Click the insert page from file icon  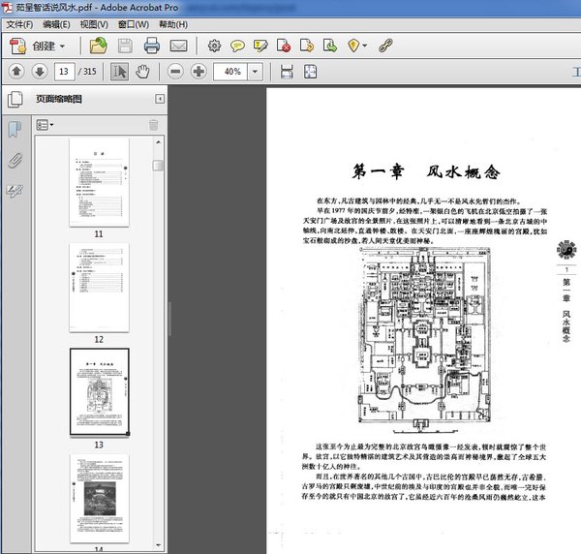[x=330, y=46]
